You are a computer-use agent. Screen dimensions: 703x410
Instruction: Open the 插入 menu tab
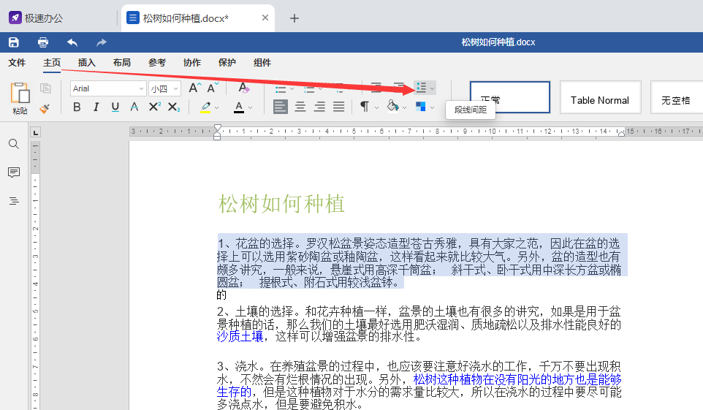[87, 63]
